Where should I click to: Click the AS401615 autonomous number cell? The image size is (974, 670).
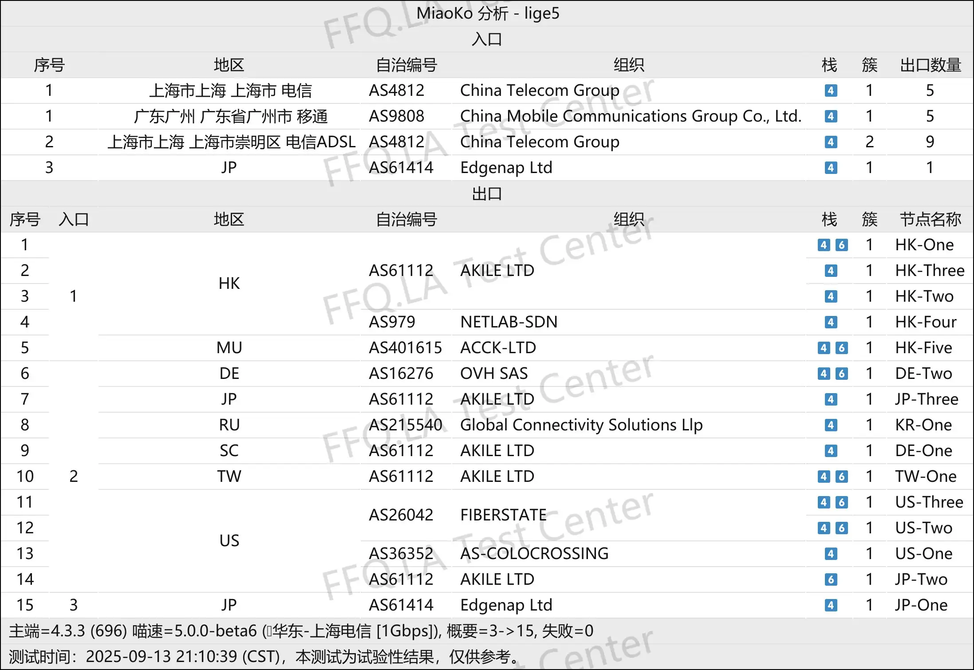tap(405, 348)
